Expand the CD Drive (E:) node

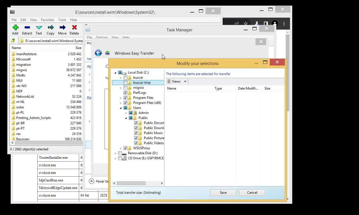pos(115,158)
